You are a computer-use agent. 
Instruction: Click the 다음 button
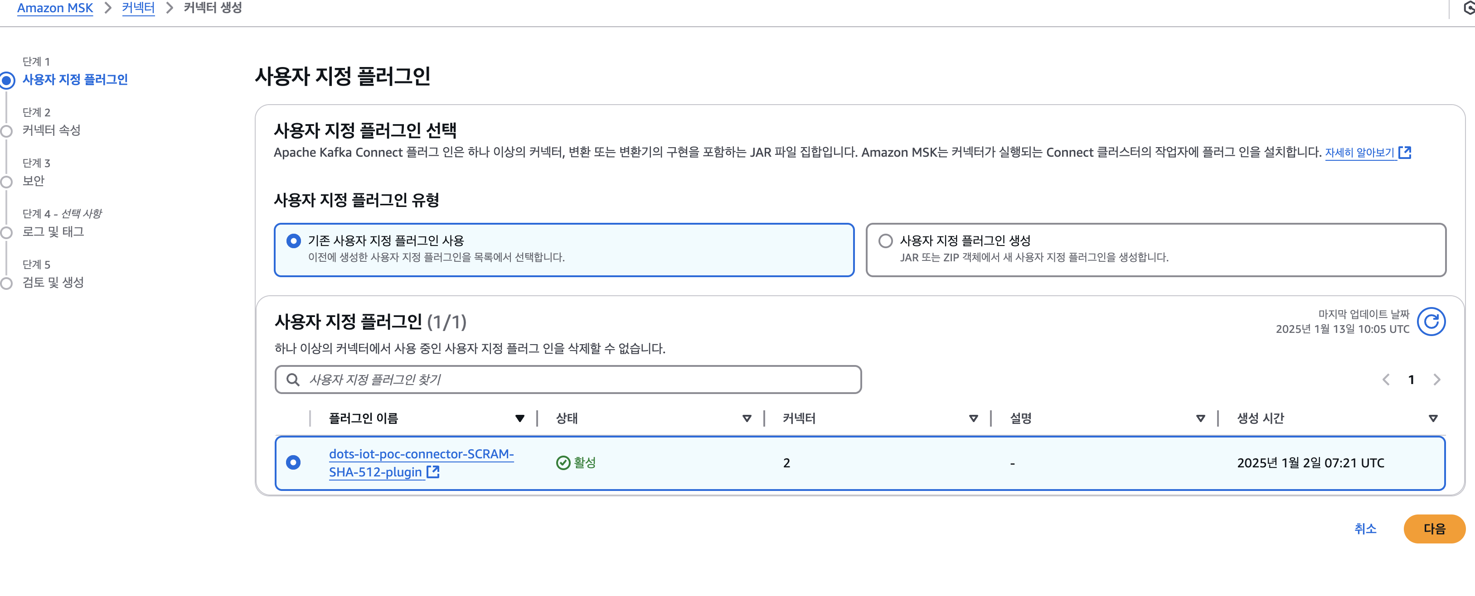(1434, 529)
